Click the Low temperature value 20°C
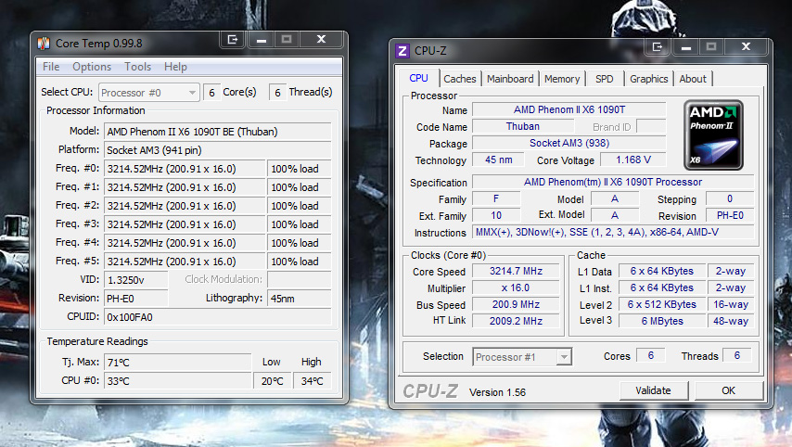792x447 pixels. 273,381
